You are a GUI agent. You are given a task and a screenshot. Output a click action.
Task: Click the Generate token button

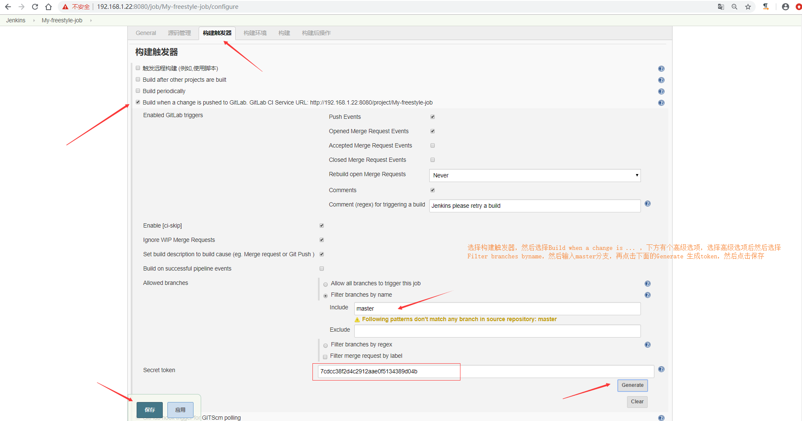pos(632,385)
